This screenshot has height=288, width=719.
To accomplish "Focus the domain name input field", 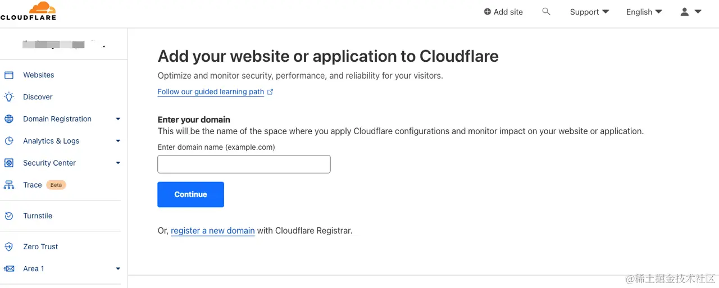I will pos(244,164).
